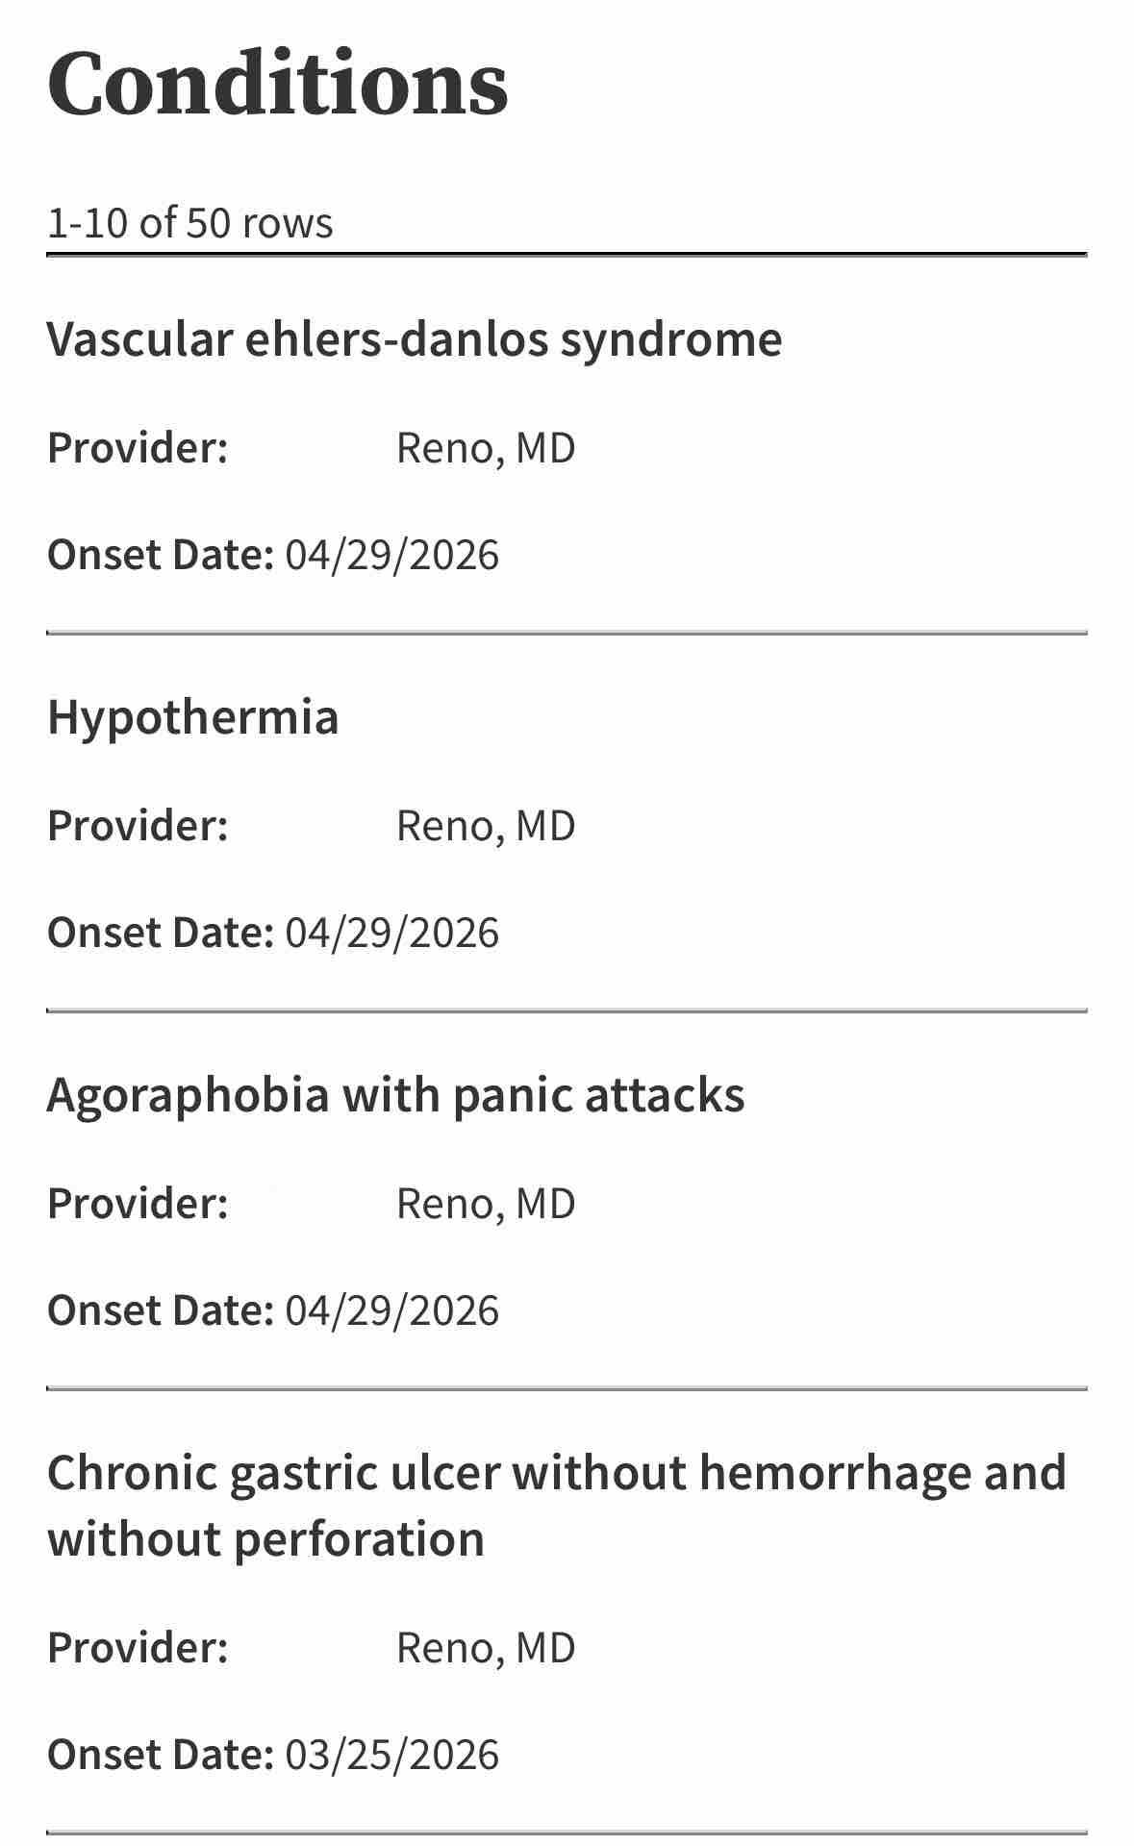The height and width of the screenshot is (1846, 1134).
Task: Open the Chronic gastric ulcer condition entry
Action: coord(557,1506)
